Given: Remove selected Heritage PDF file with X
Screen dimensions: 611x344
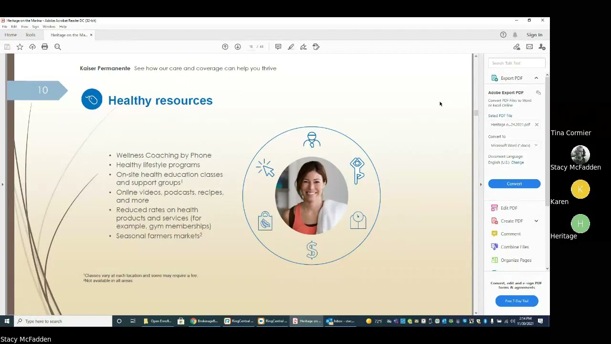Looking at the screenshot, I should [x=537, y=125].
